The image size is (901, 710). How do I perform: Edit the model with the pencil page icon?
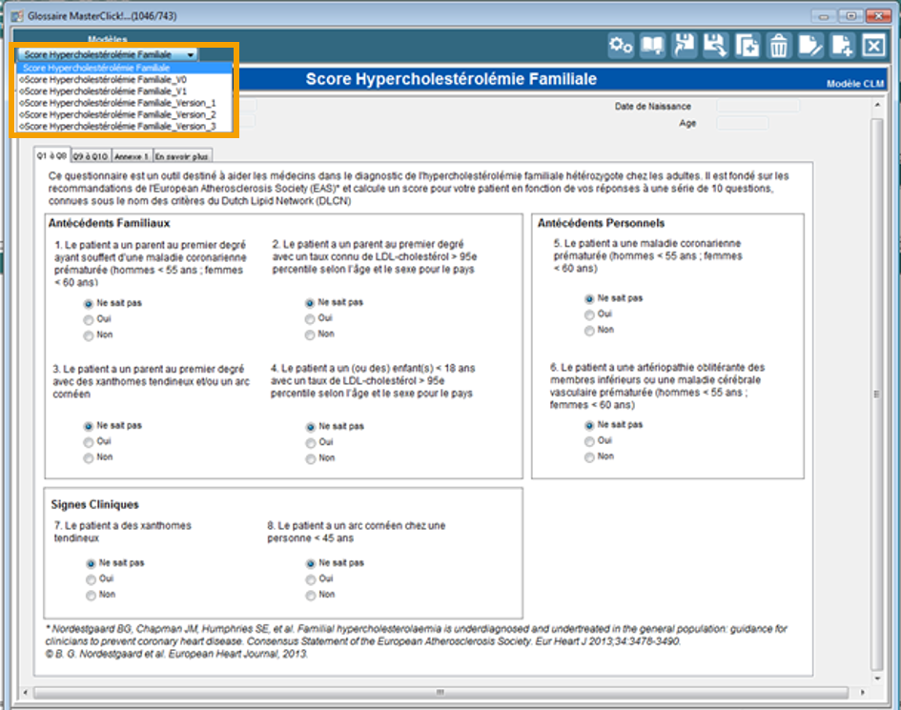(x=810, y=46)
